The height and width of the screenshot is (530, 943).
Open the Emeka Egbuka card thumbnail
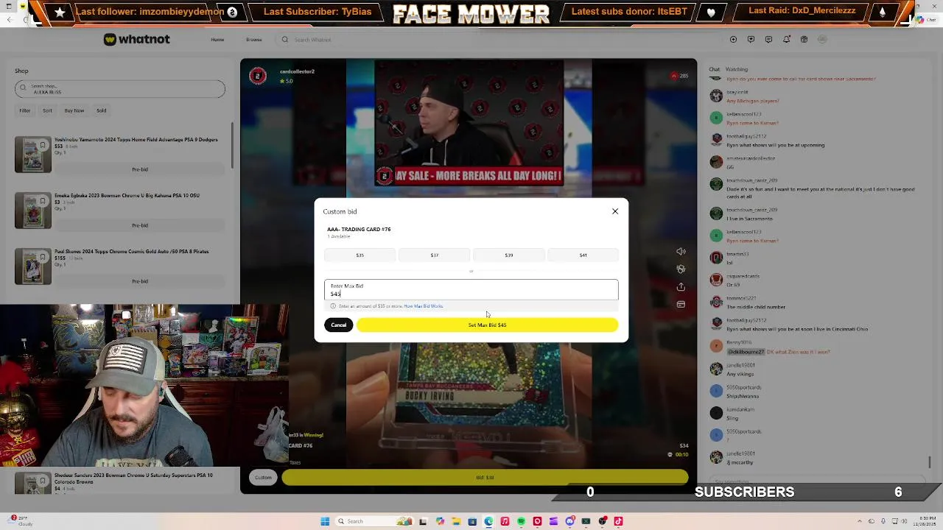pos(33,211)
